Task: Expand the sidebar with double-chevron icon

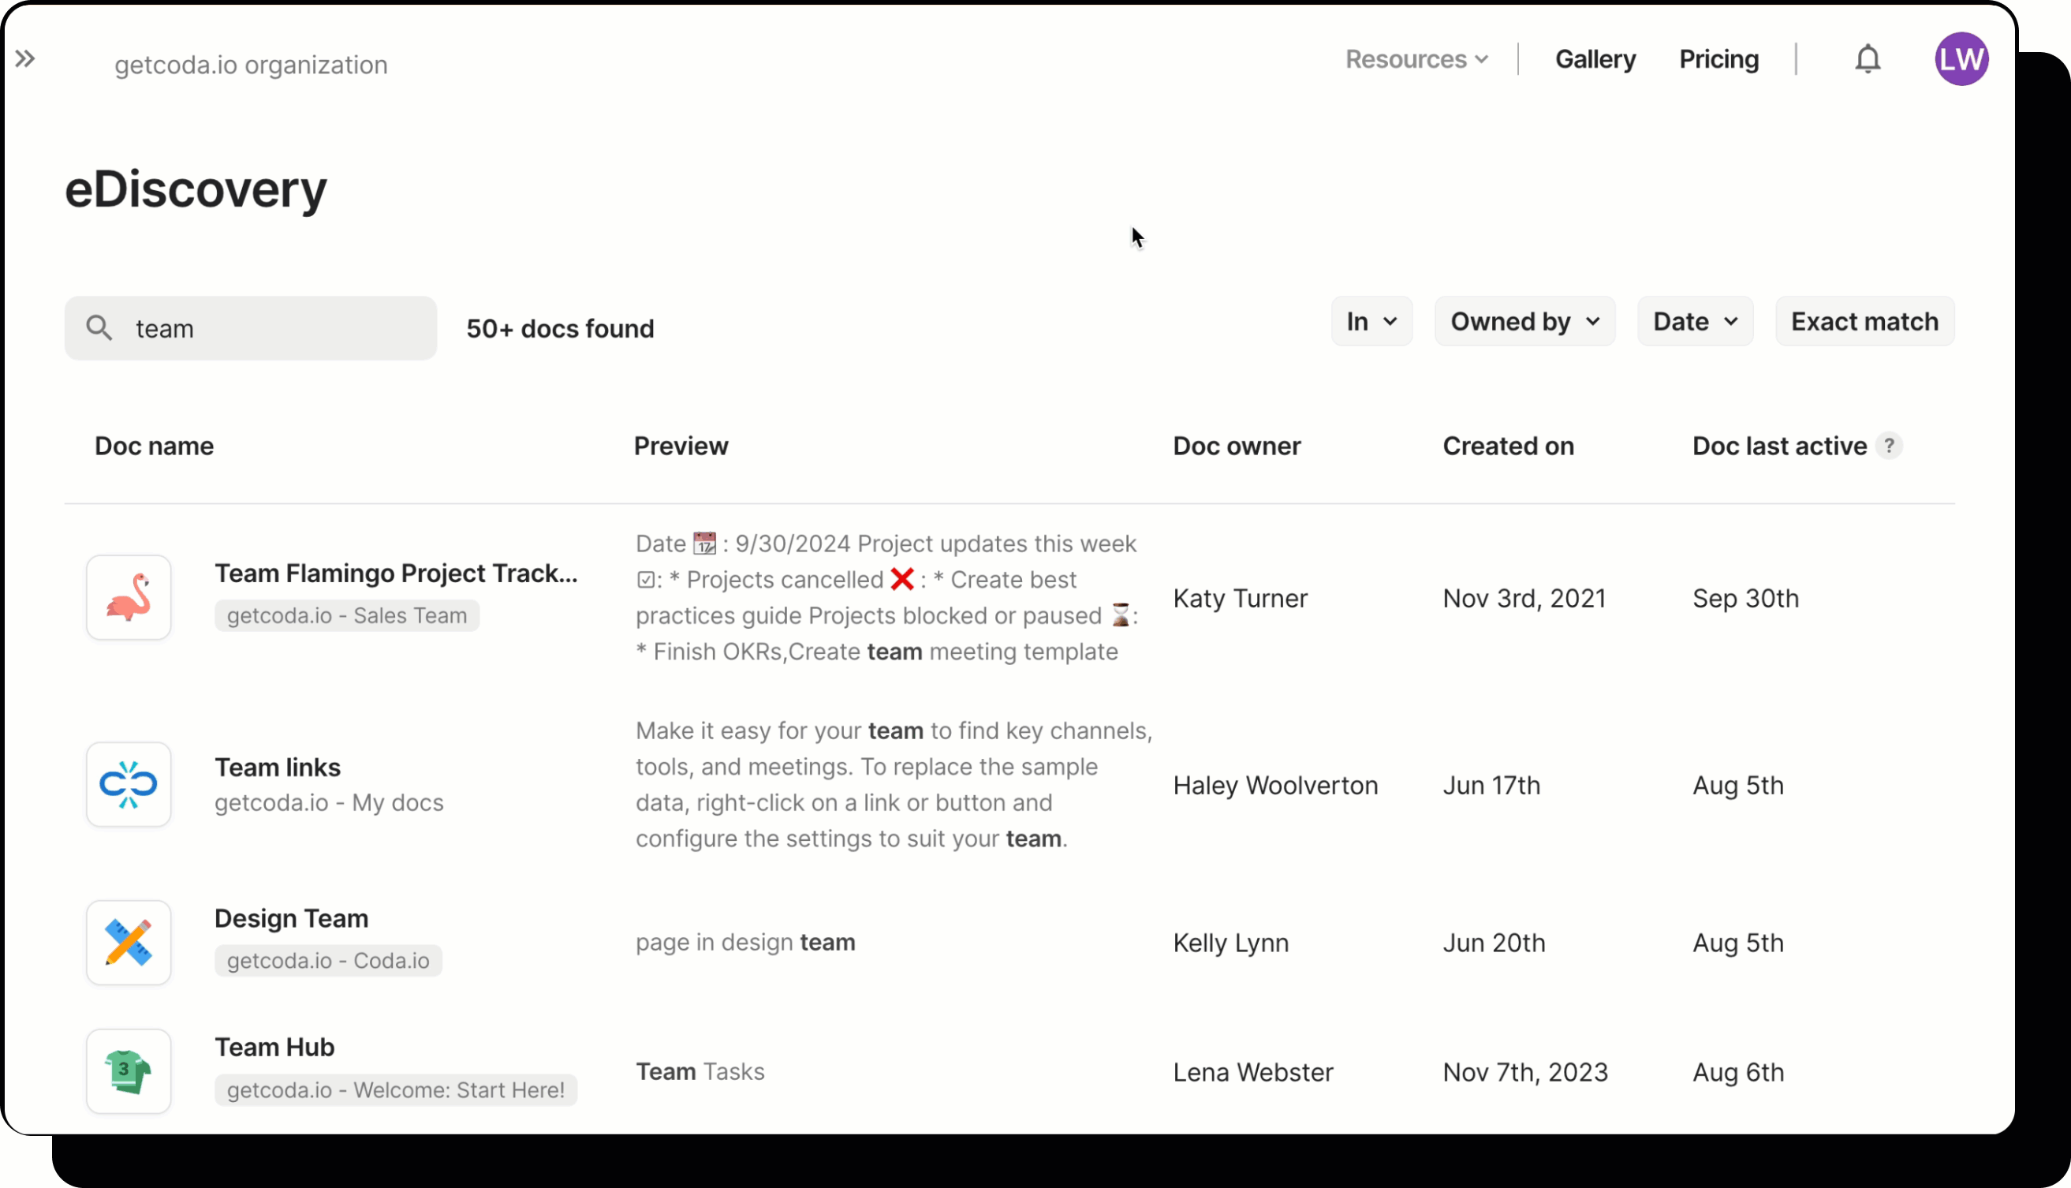Action: 25,58
